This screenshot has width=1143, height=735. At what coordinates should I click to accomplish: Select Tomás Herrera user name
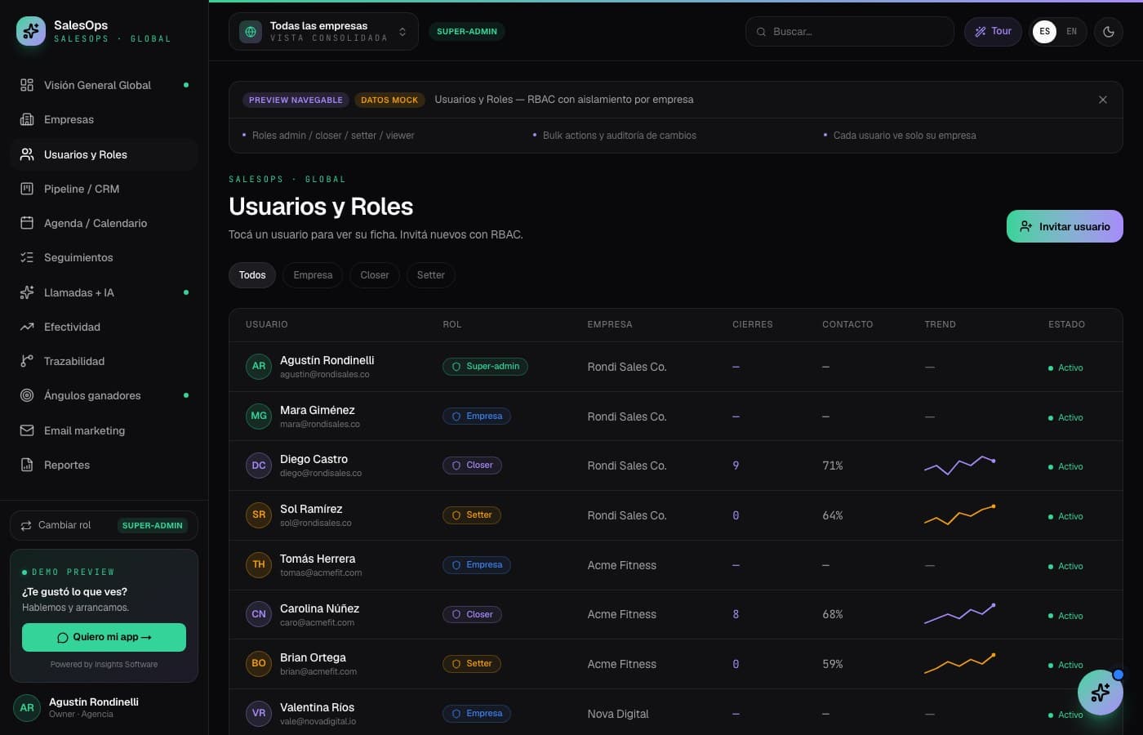point(318,559)
